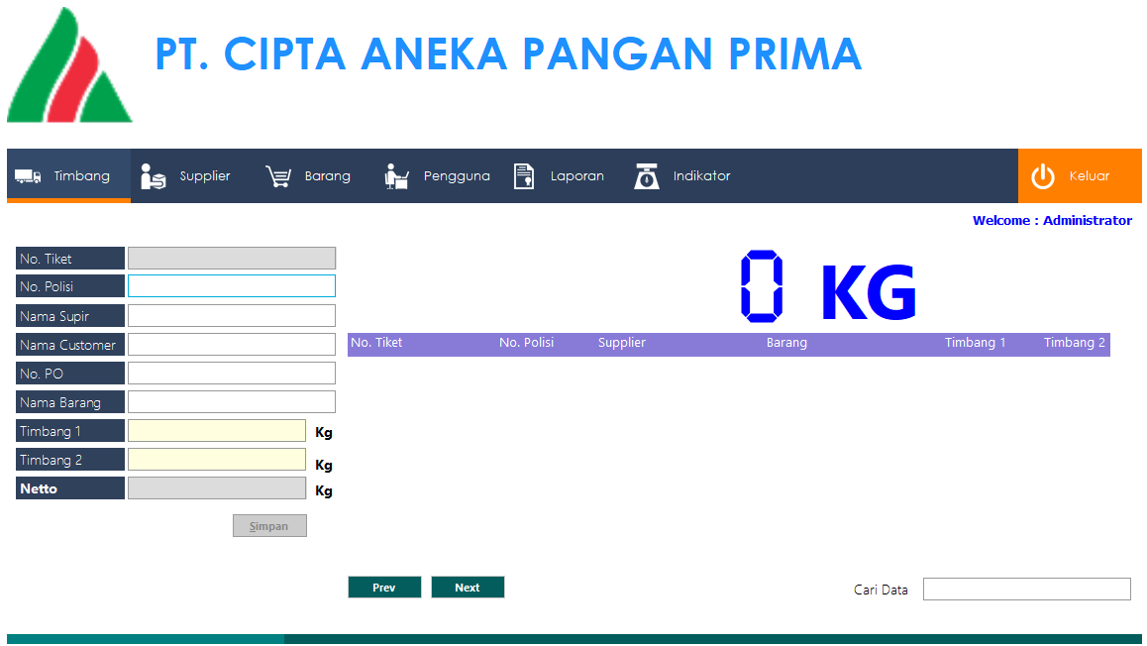Image resolution: width=1147 pixels, height=646 pixels.
Task: Click the No. Polisi input field
Action: (232, 286)
